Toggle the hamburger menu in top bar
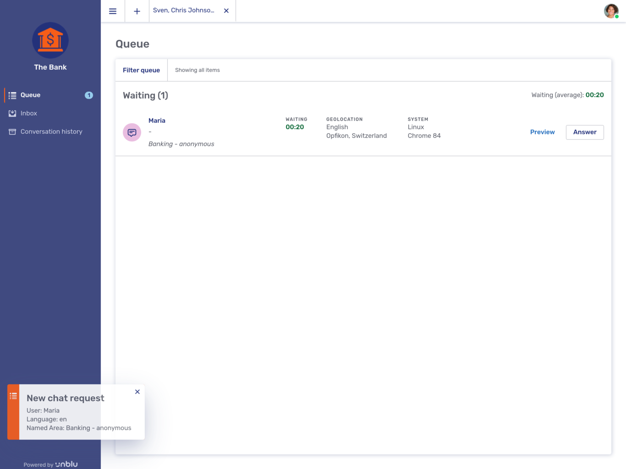This screenshot has width=626, height=469. pos(113,11)
